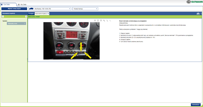Click the Wybrać nowy pojazd button
Screen dimensions: 203x107
click(14, 9)
